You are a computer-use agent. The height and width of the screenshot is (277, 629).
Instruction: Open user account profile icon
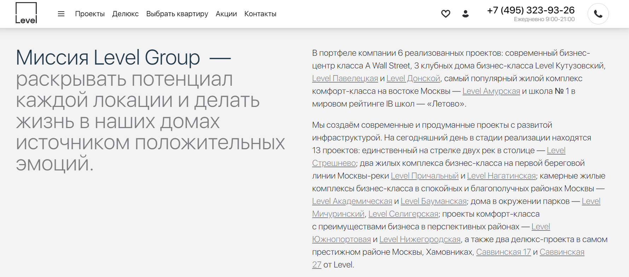(x=466, y=14)
